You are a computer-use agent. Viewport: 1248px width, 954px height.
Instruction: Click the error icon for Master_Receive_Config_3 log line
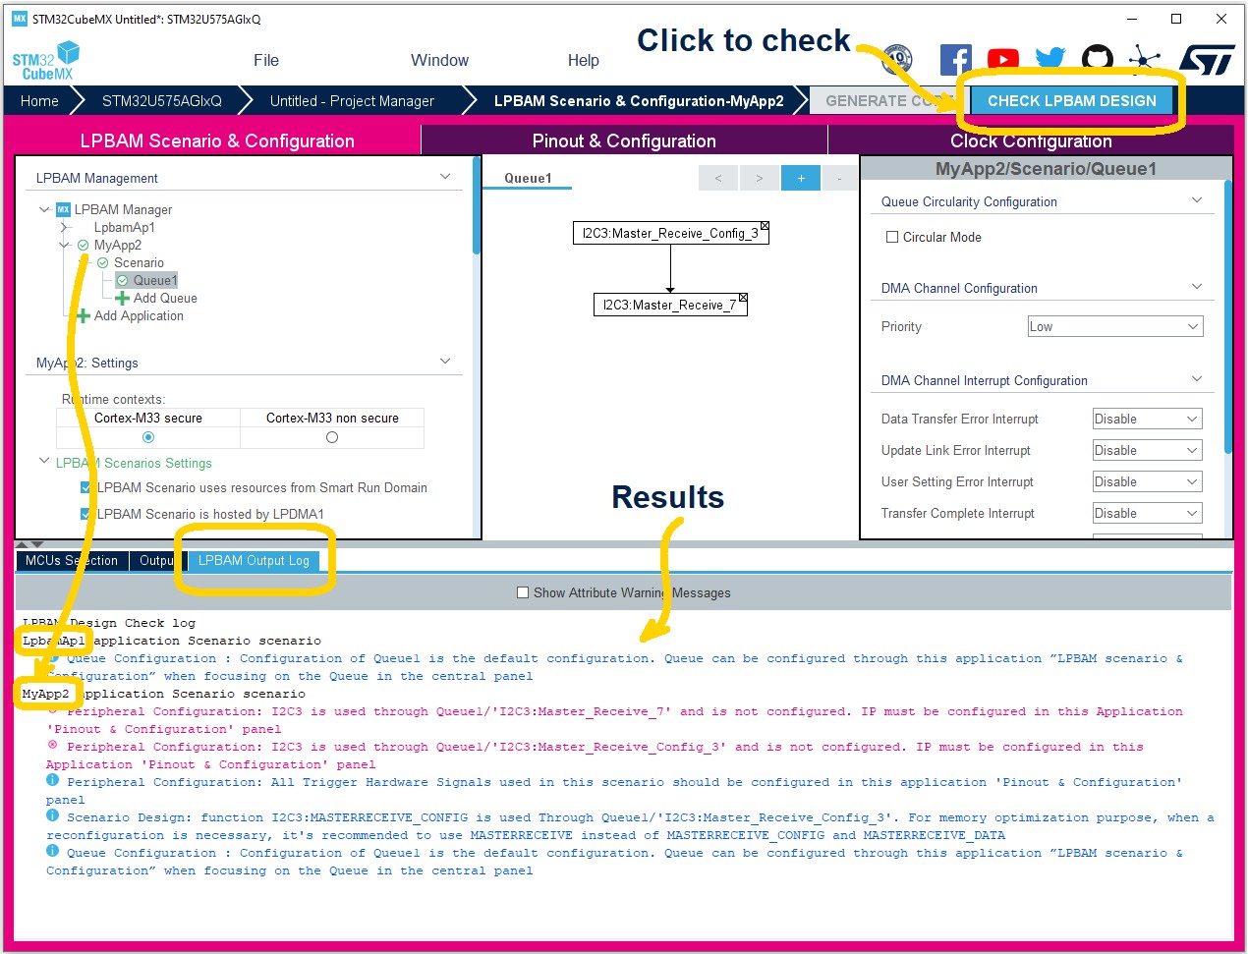[52, 745]
